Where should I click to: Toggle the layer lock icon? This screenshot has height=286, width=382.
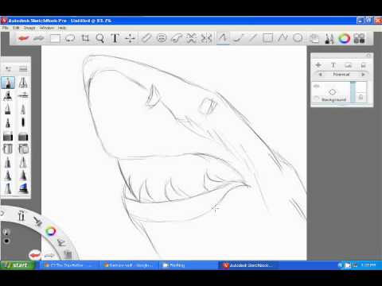coord(361,97)
